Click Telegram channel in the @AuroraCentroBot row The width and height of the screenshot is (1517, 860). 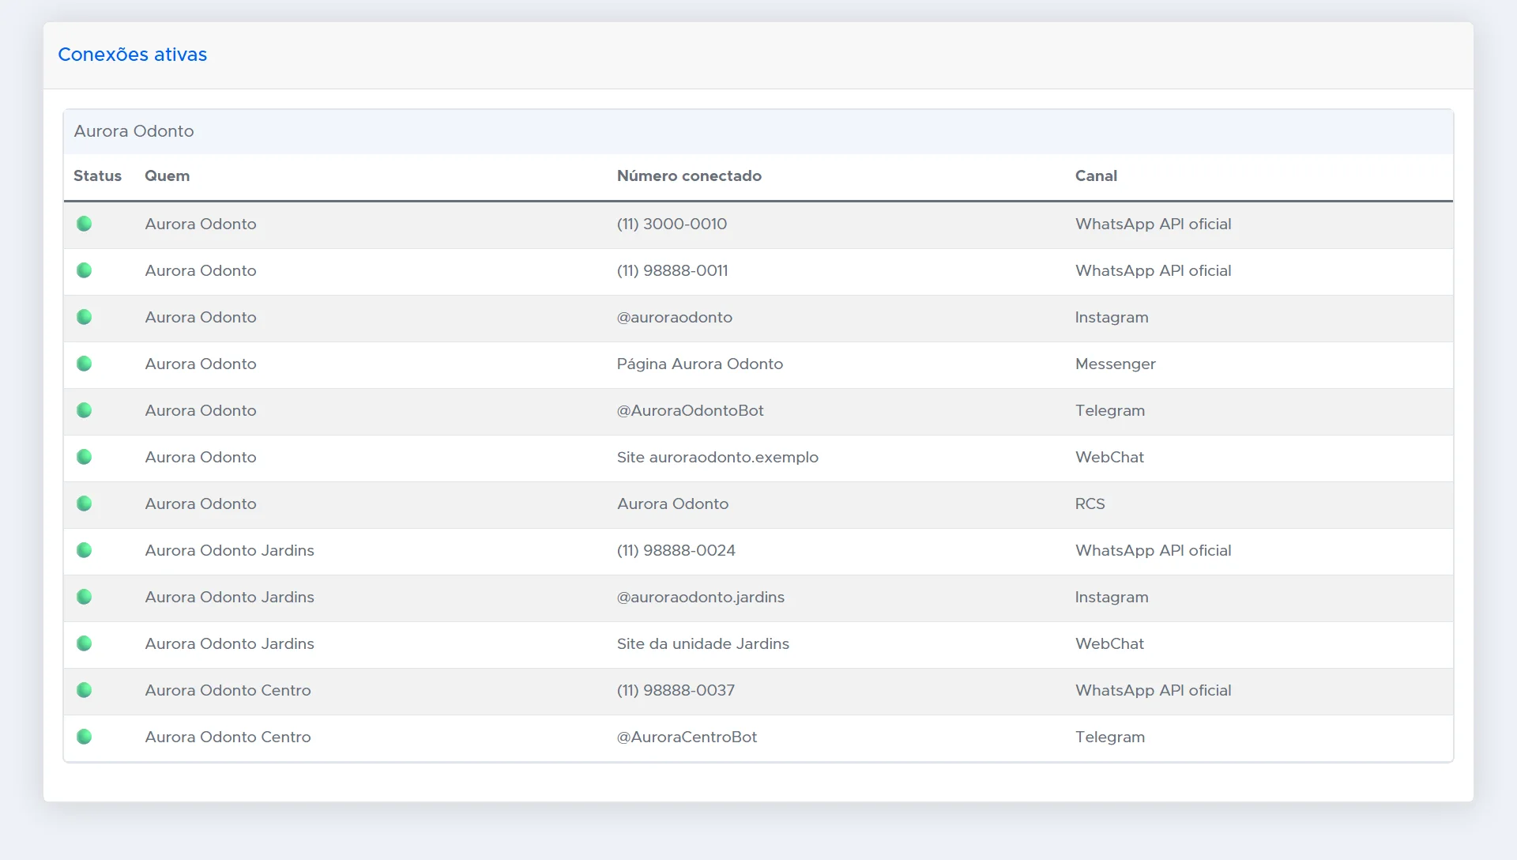click(x=1109, y=737)
